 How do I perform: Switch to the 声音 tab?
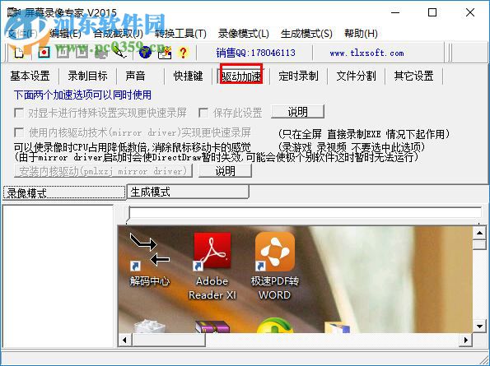(135, 76)
